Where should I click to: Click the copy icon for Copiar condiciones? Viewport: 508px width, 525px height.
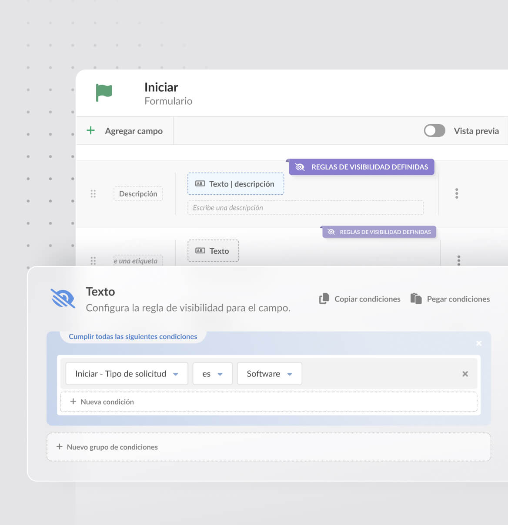coord(324,299)
